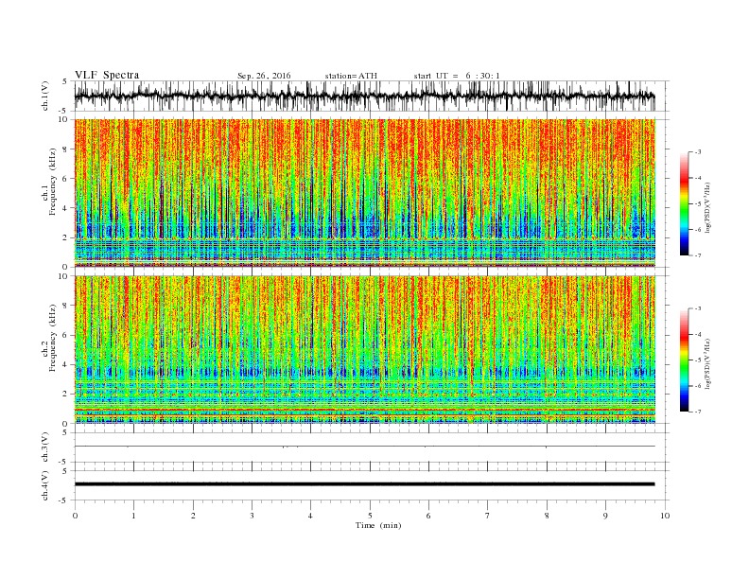Click the -7 label on ch.1 color bar
749x579 pixels.
pos(698,255)
